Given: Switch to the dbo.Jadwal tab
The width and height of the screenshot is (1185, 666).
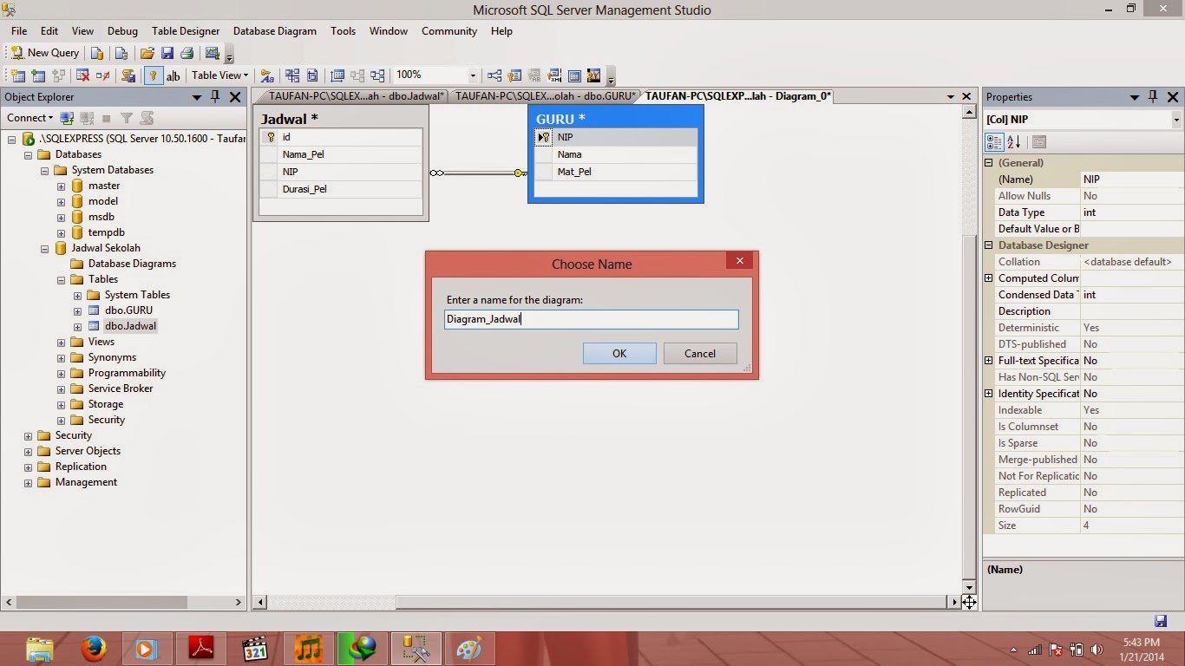Looking at the screenshot, I should point(354,96).
